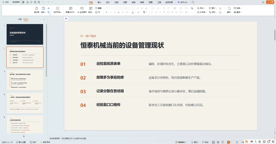Image resolution: width=276 pixels, height=144 pixels.
Task: Open the 翻译 translate dropdown
Action: [238, 12]
